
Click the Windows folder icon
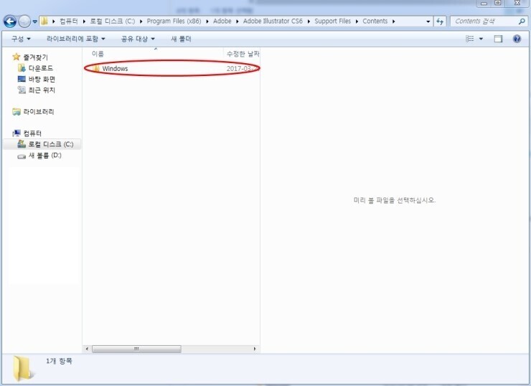pos(96,68)
